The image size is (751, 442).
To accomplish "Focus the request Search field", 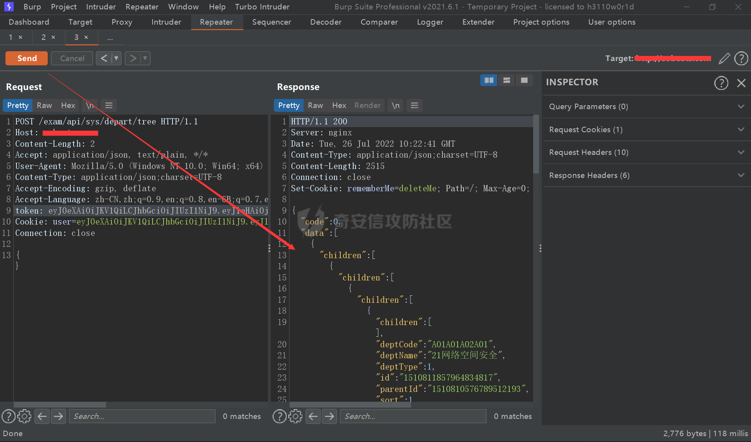I will (x=142, y=416).
